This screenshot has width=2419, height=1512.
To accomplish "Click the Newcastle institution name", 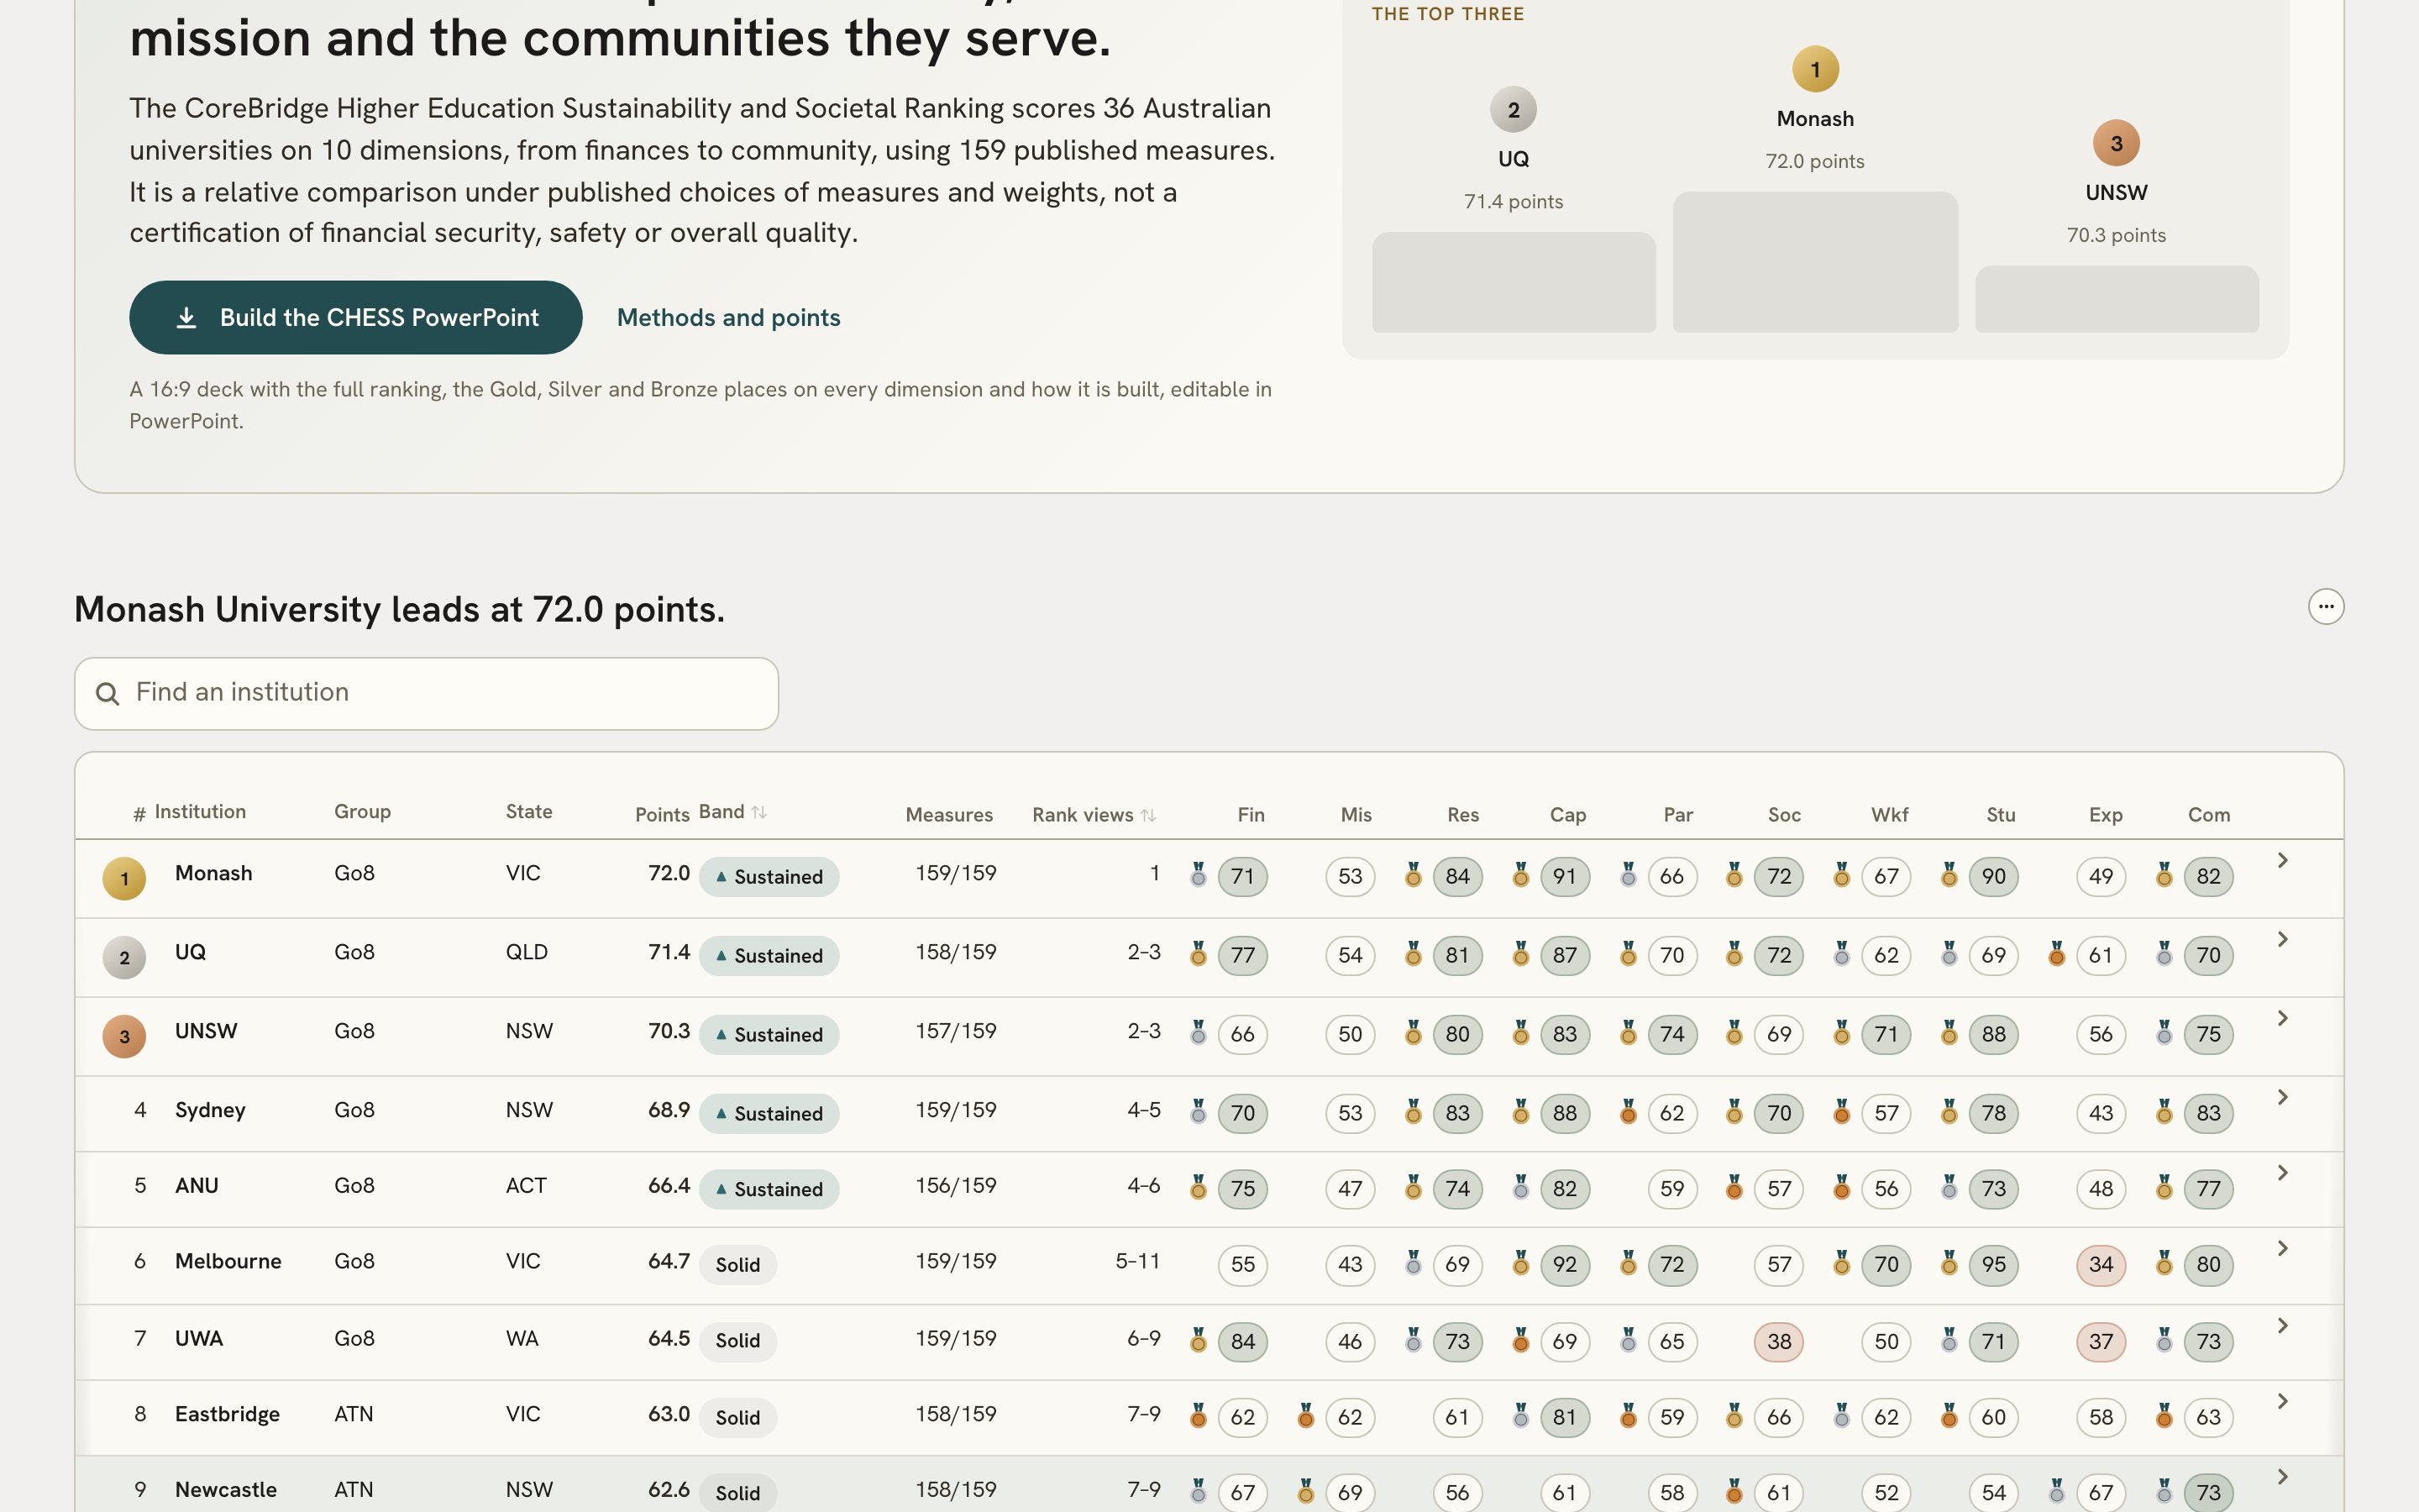I will click(226, 1489).
